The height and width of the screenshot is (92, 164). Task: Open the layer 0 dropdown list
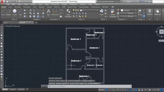(98, 10)
